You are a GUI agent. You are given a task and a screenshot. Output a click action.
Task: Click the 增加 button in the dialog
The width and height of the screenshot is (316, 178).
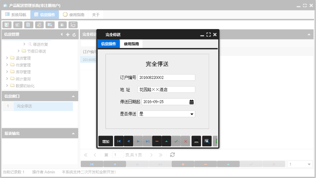106,141
